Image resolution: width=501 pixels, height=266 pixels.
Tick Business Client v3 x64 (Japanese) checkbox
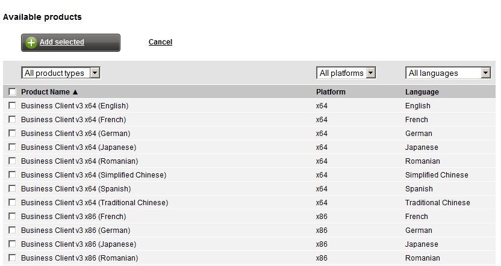12,147
